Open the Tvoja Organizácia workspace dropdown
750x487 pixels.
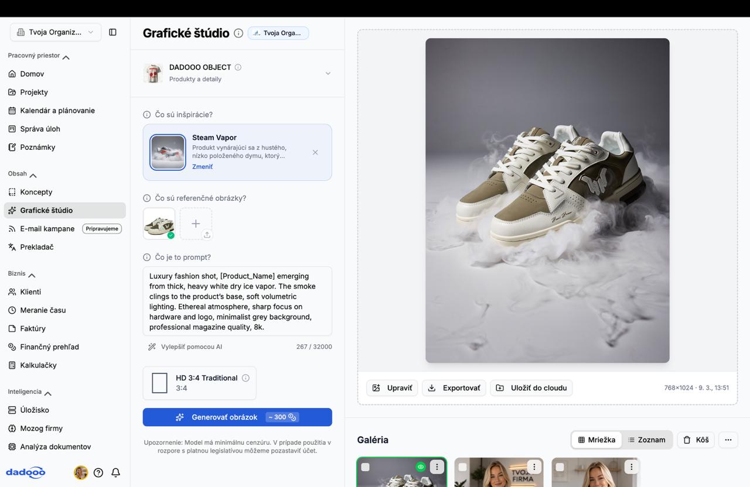[x=55, y=32]
